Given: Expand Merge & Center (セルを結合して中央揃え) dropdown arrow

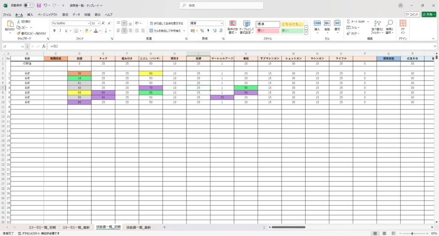Looking at the screenshot, I should point(184,31).
